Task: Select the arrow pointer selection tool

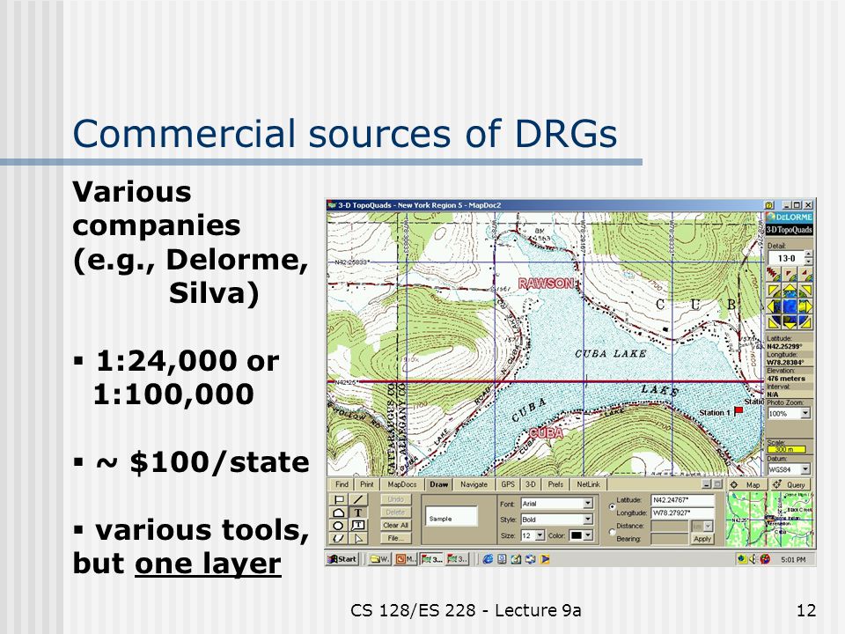Action: coord(358,538)
